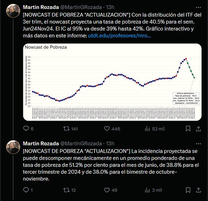The image size is (208, 201).
Task: Like the tweet with 446 likes
Action: 112,129
